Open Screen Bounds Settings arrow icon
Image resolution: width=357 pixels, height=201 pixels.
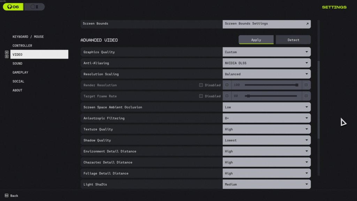(307, 24)
